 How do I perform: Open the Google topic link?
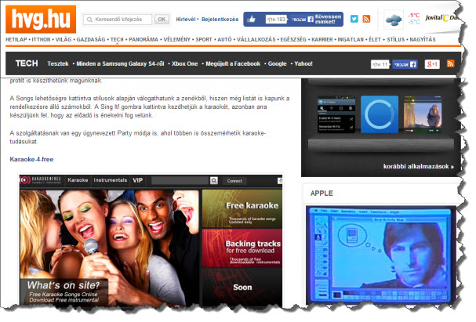point(277,63)
